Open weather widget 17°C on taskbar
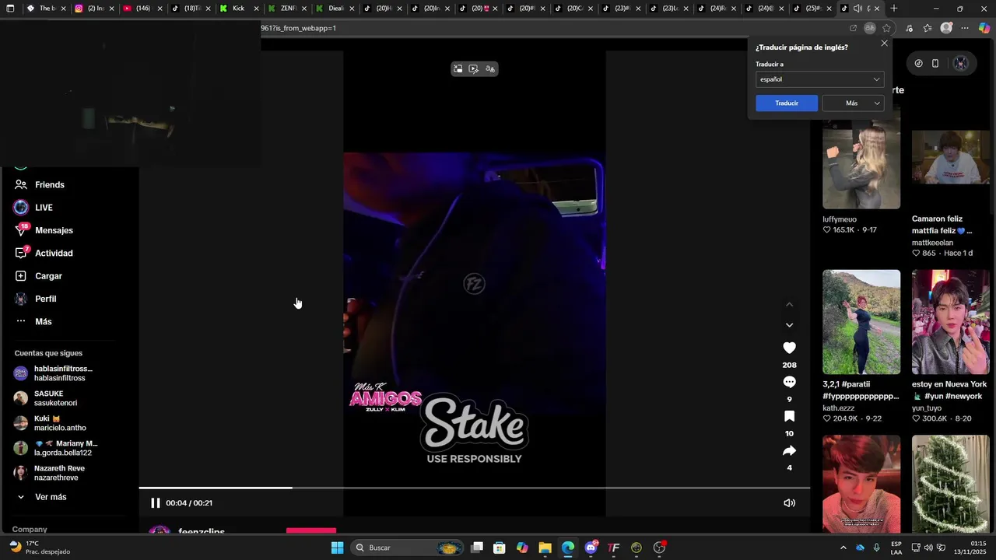 [39, 548]
